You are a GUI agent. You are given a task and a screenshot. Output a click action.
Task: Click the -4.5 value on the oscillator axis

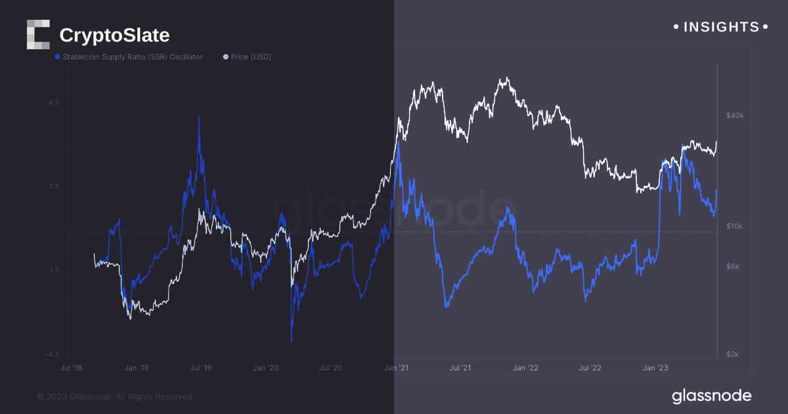coord(53,354)
